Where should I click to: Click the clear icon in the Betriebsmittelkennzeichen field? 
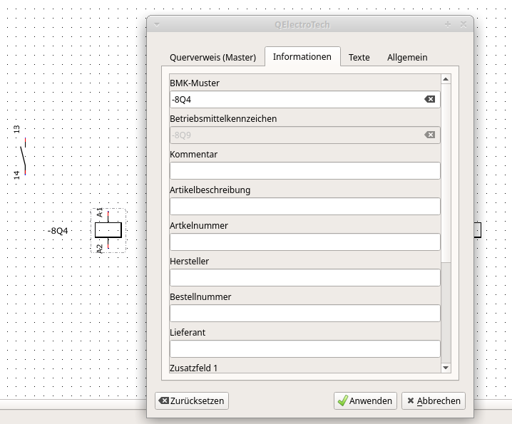pyautogui.click(x=430, y=135)
